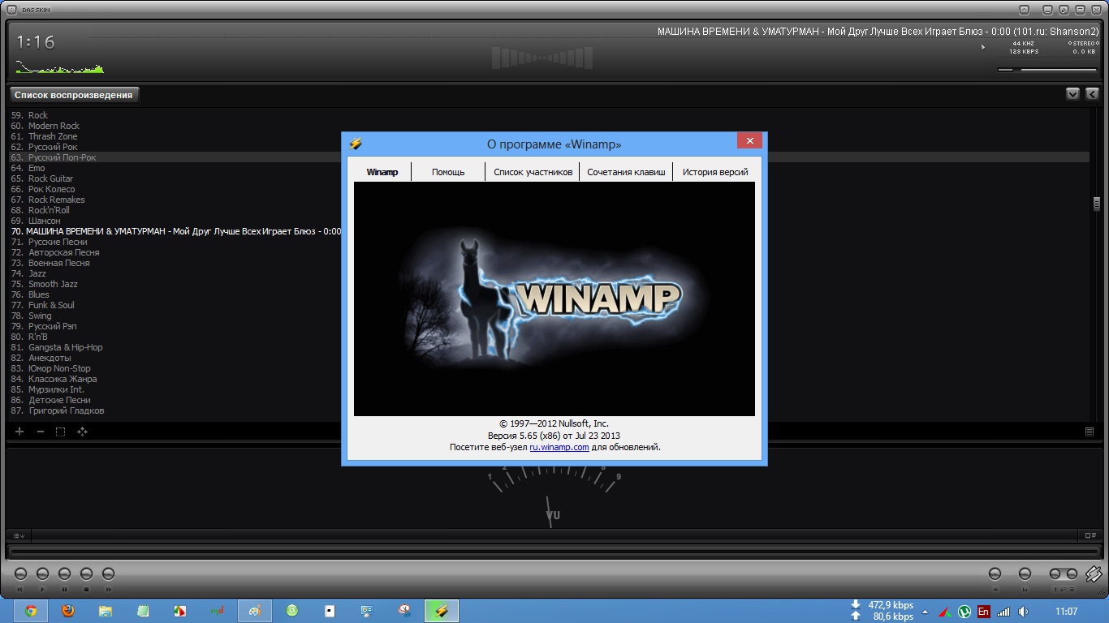Toggle the equalizer button at bottom right
Image resolution: width=1109 pixels, height=623 pixels.
1025,574
